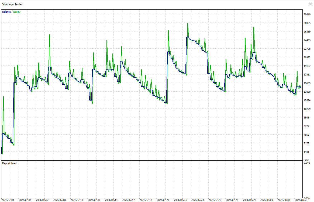This screenshot has height=202, width=314.
Task: Click the 20932 axis value
Action: click(x=307, y=57)
